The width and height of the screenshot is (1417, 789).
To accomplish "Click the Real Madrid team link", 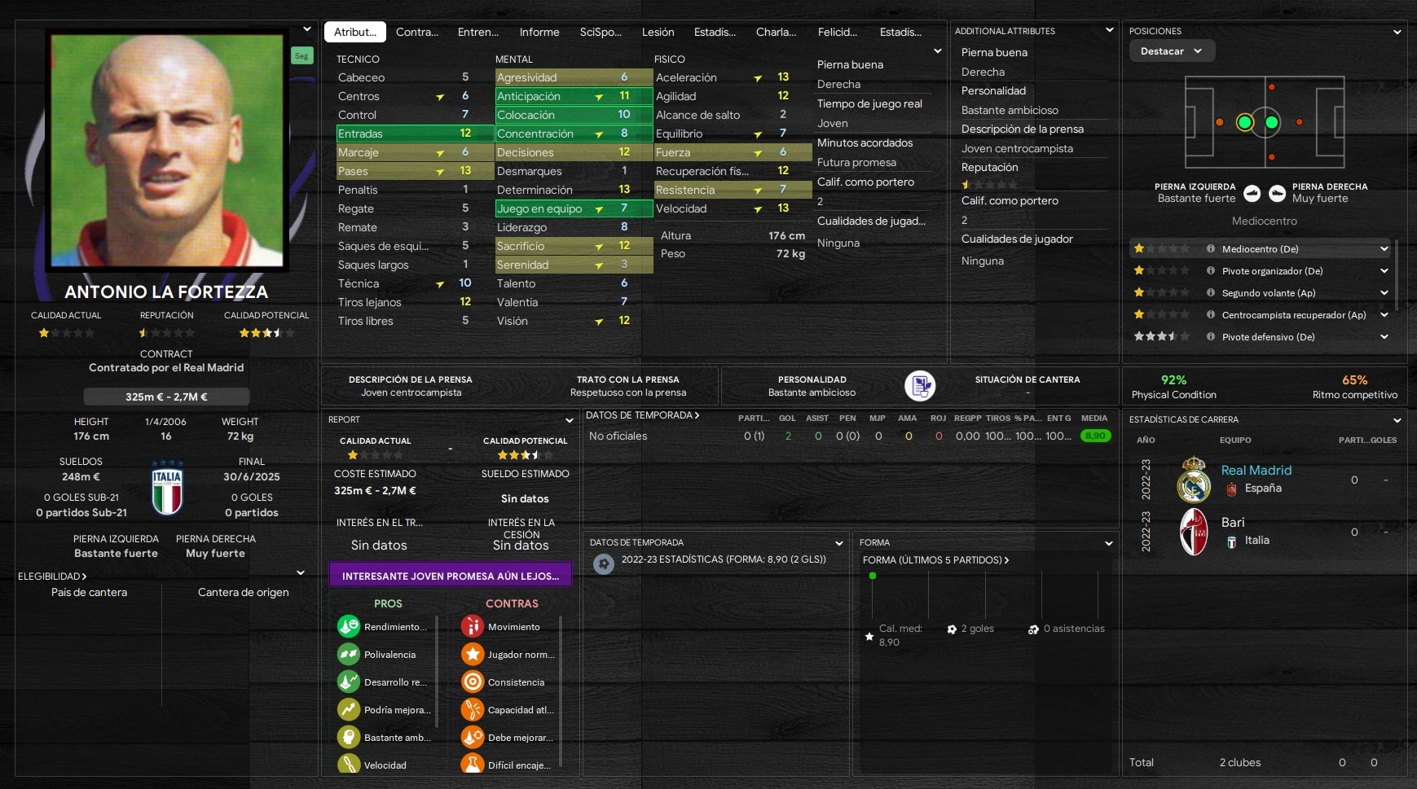I will pos(1256,471).
